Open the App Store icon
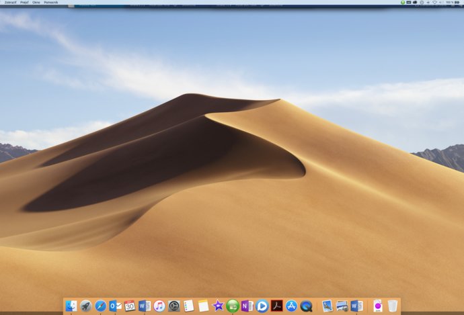The width and height of the screenshot is (464, 315). coord(291,306)
